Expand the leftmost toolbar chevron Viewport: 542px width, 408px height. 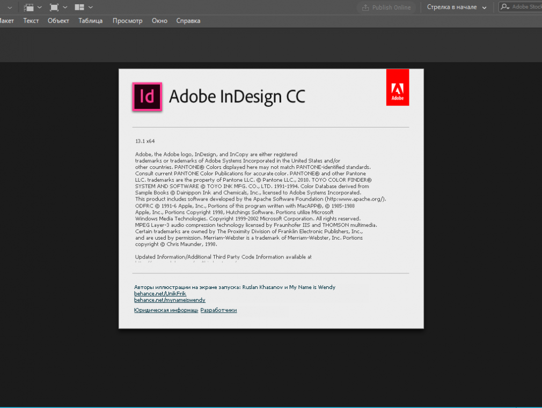coord(10,8)
